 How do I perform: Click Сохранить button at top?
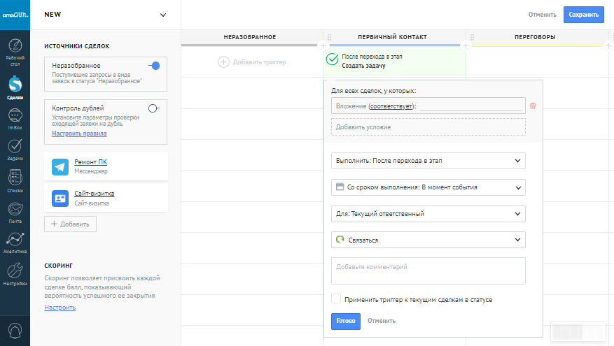(583, 15)
